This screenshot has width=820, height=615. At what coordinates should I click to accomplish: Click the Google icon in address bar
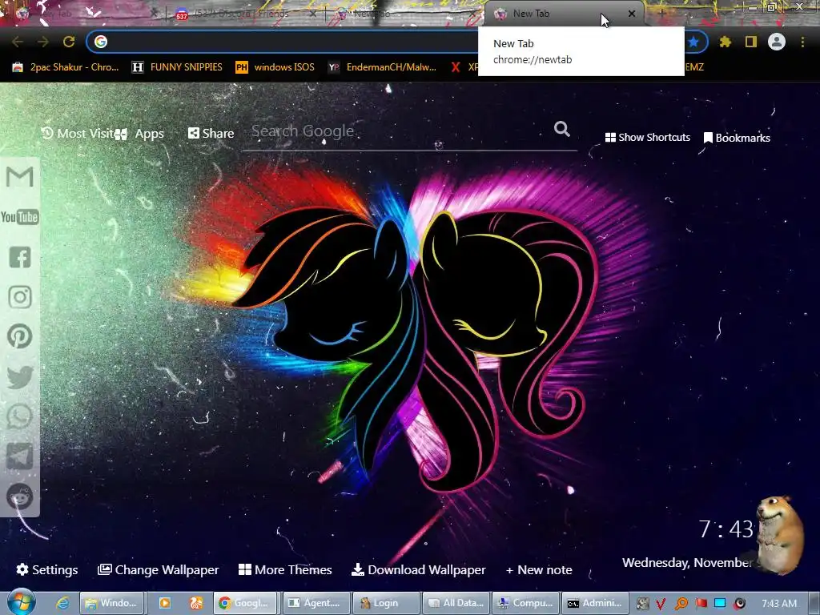(101, 42)
